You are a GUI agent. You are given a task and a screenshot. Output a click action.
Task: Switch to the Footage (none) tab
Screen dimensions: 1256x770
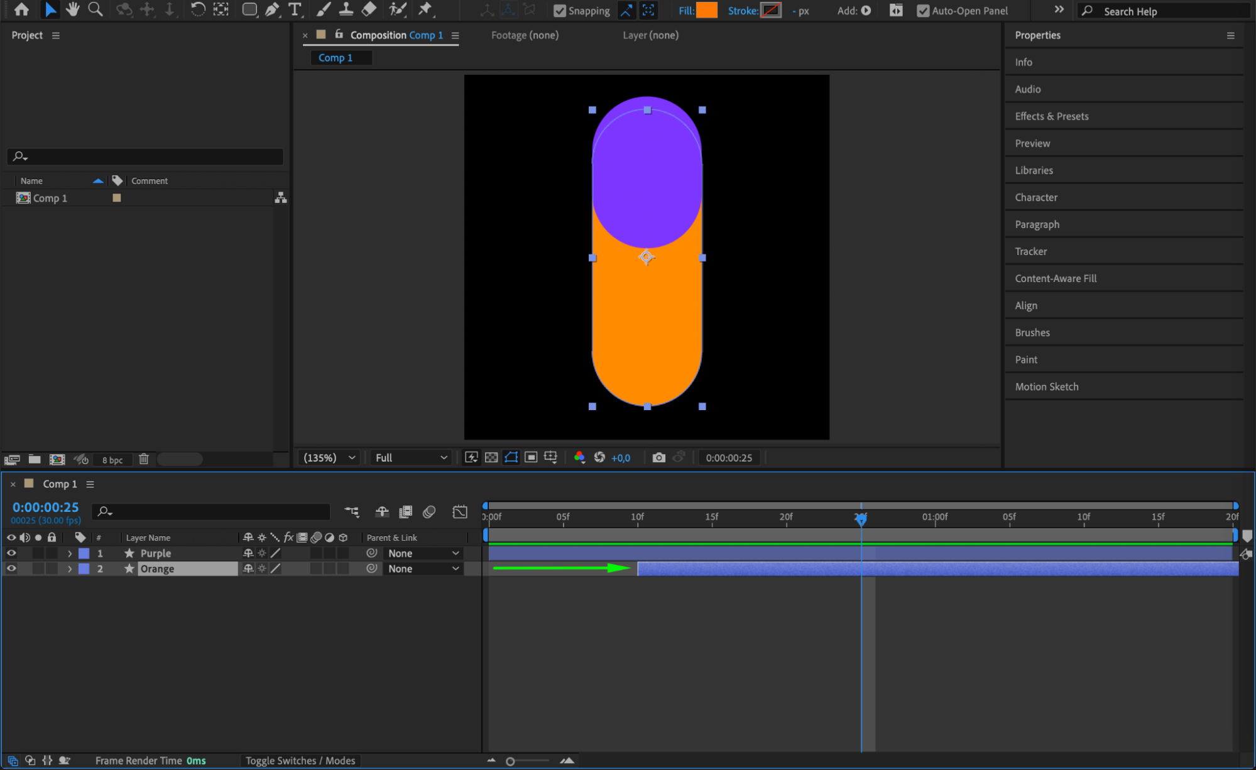click(525, 35)
